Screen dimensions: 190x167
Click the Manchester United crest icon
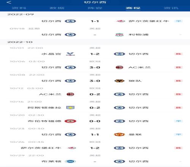(x=119, y=135)
